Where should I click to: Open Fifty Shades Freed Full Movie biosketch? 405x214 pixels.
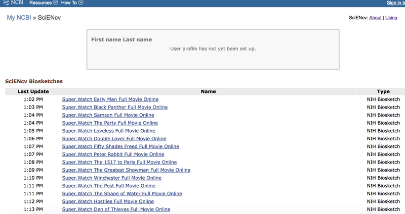pyautogui.click(x=120, y=146)
